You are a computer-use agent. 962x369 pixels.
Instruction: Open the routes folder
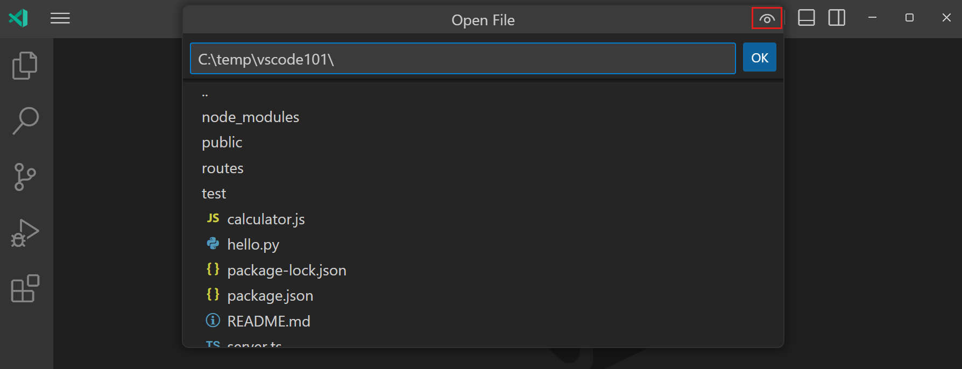pos(222,168)
